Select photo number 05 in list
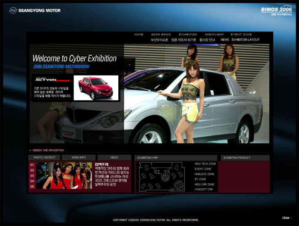Image resolution: width=299 pixels, height=226 pixels. point(32,187)
